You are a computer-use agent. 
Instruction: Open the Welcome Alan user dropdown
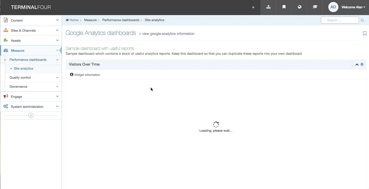click(353, 7)
